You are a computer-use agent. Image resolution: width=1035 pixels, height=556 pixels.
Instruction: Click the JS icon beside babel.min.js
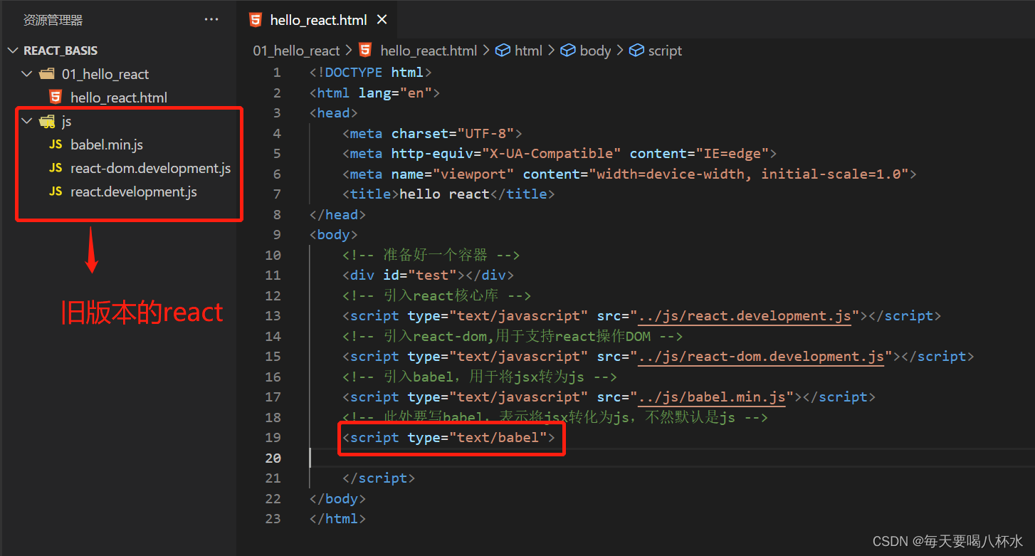56,144
